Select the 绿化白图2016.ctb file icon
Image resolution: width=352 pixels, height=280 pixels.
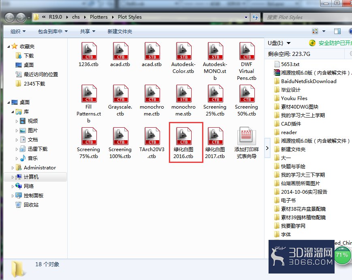[183, 136]
